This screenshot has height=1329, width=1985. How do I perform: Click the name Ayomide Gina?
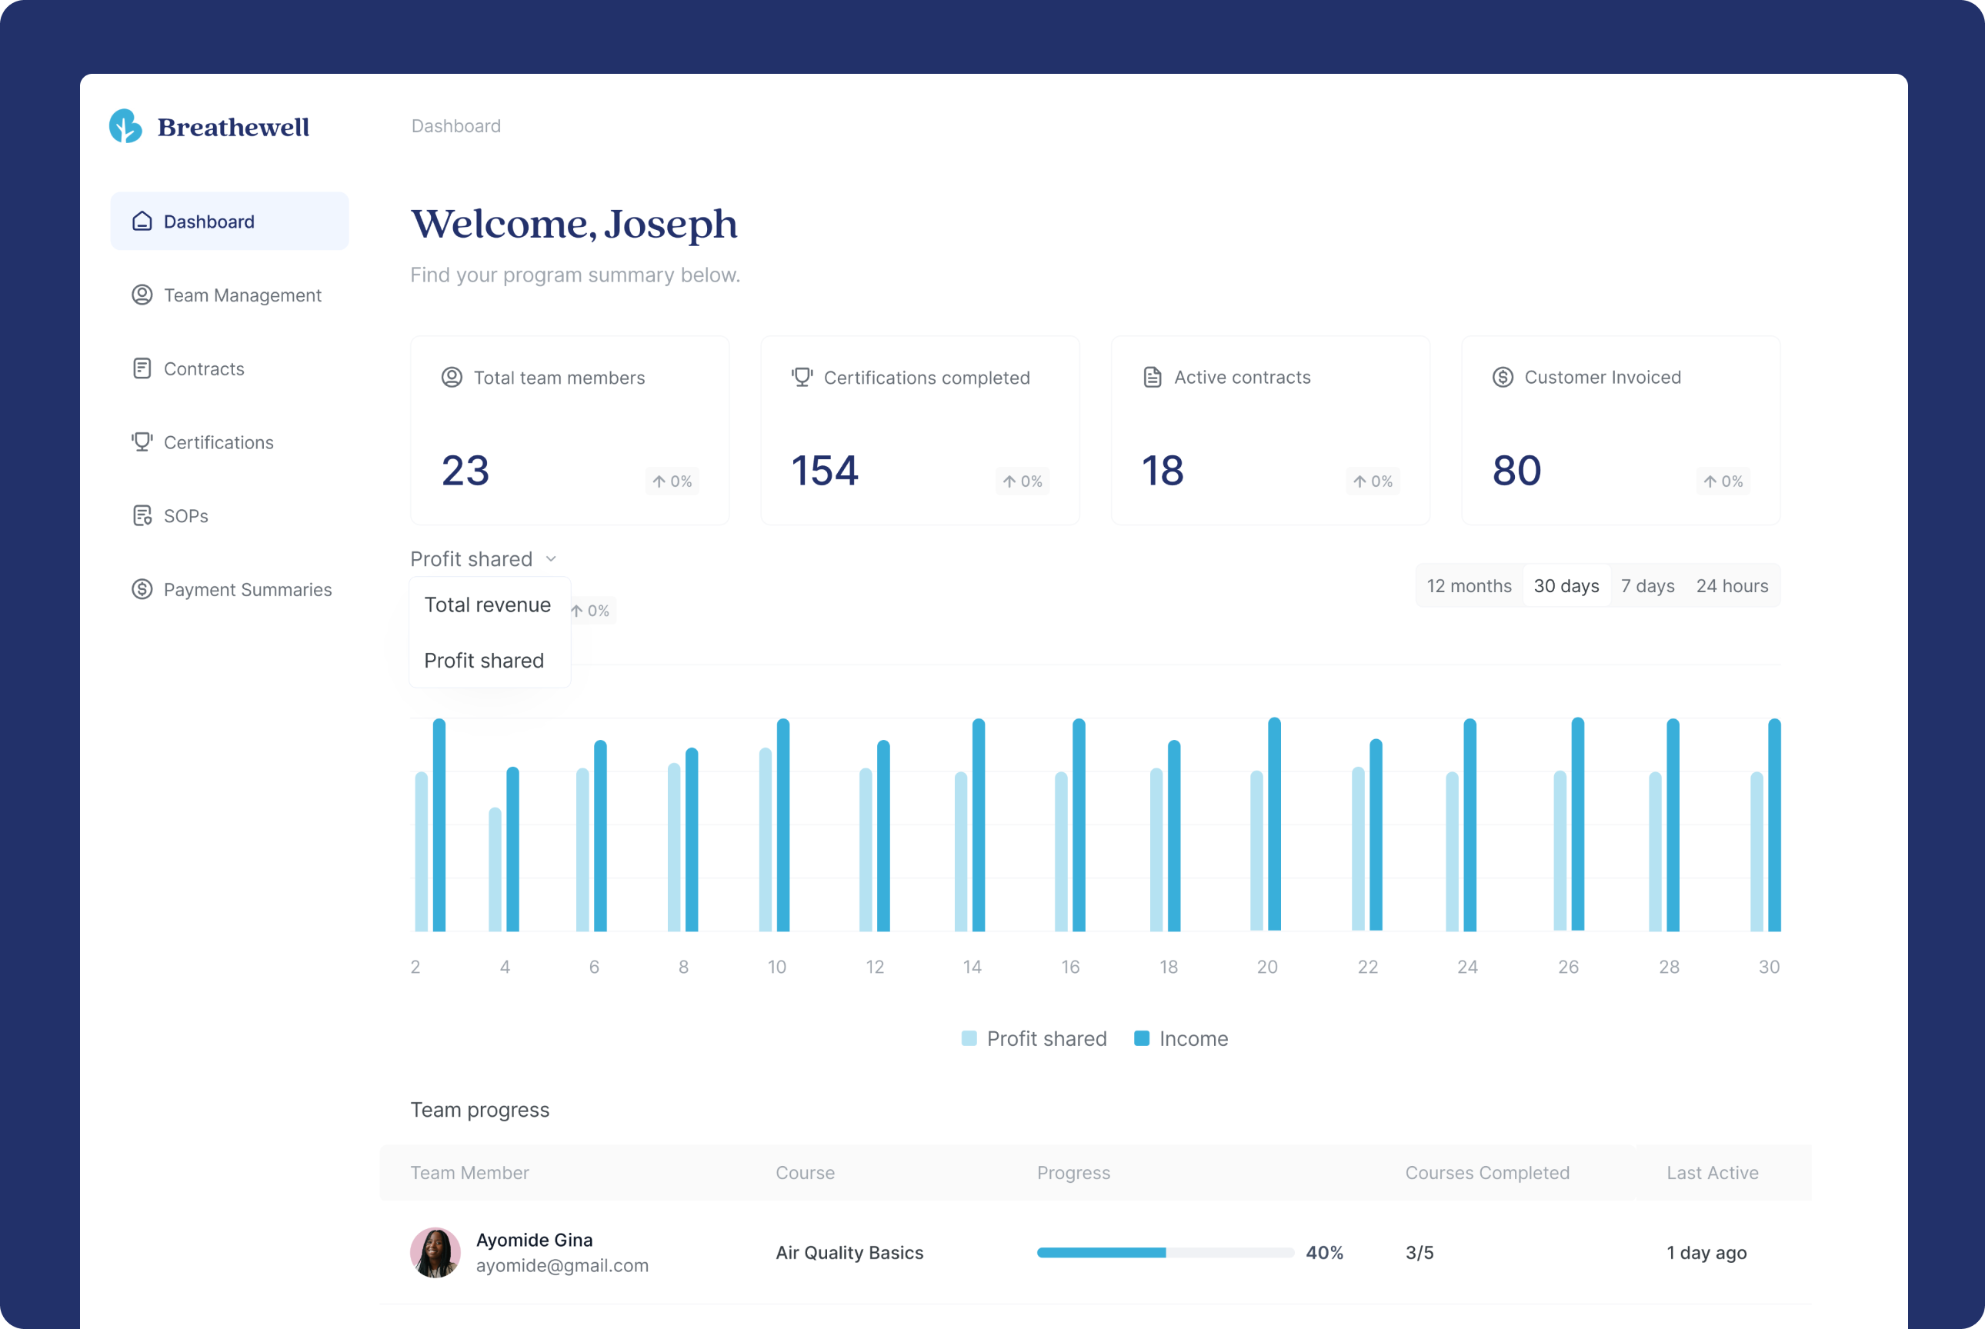pyautogui.click(x=534, y=1239)
